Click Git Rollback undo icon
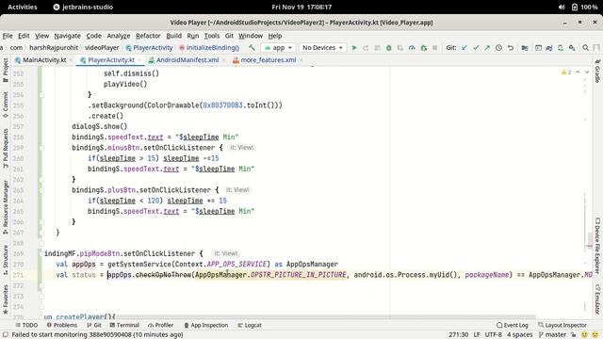Viewport: 603px width, 339px height. 511,48
